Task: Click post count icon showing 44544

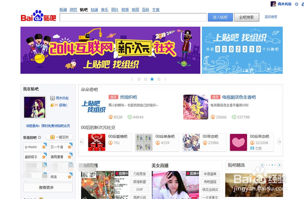Action: click(x=130, y=117)
